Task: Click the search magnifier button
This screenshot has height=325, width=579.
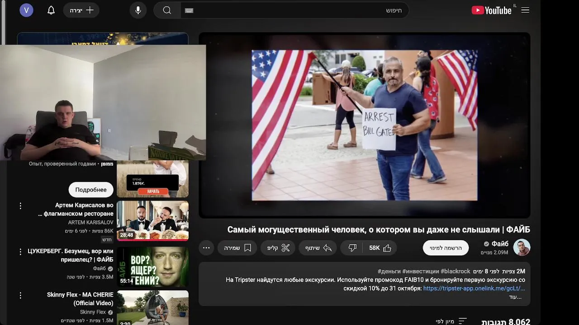Action: 167,10
